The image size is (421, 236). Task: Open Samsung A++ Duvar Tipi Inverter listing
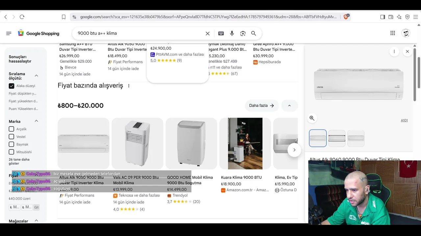click(x=78, y=47)
